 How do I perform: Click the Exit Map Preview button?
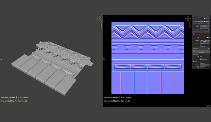coord(201,51)
